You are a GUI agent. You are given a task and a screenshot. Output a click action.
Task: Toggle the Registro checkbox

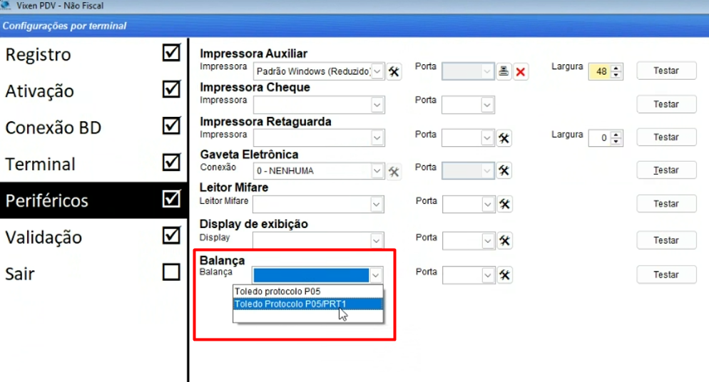171,53
